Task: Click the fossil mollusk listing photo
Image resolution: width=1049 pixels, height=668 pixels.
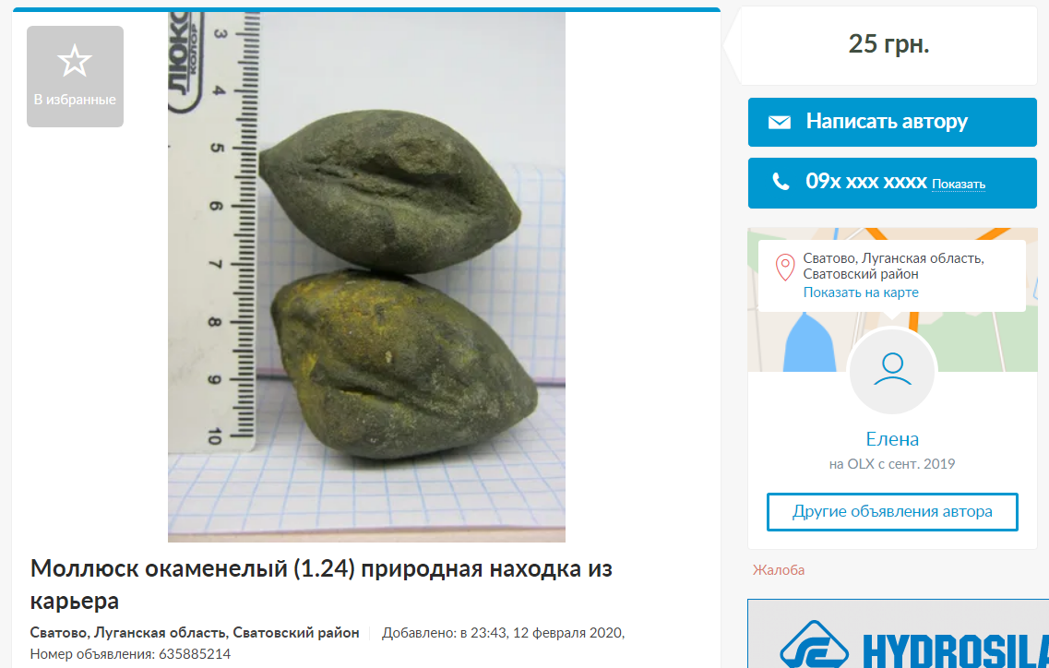Action: click(366, 277)
